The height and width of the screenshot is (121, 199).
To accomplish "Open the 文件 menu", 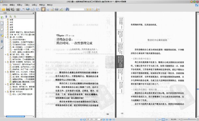I will [x=5, y=5].
